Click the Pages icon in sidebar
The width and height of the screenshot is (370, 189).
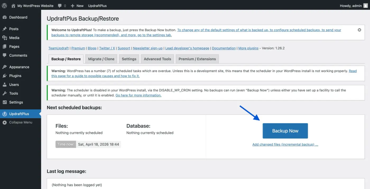(x=4, y=47)
